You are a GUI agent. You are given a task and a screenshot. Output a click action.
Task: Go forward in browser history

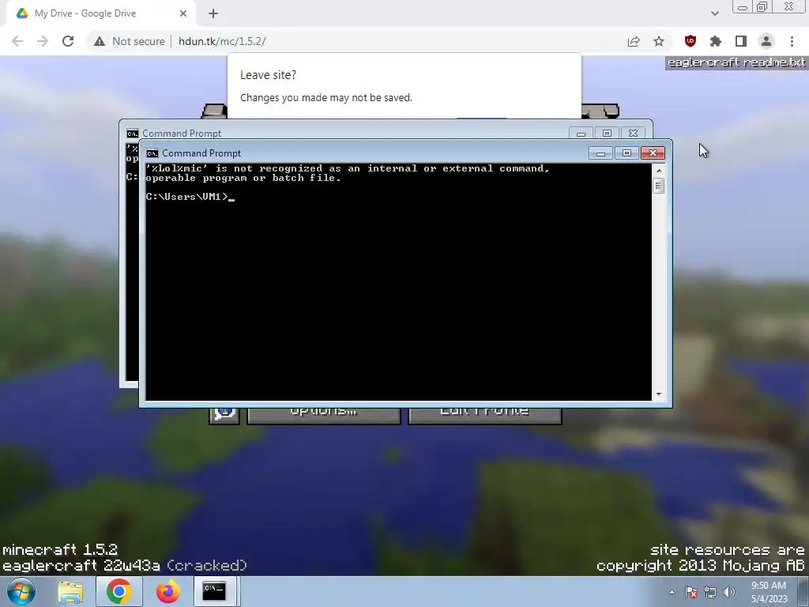[x=43, y=41]
